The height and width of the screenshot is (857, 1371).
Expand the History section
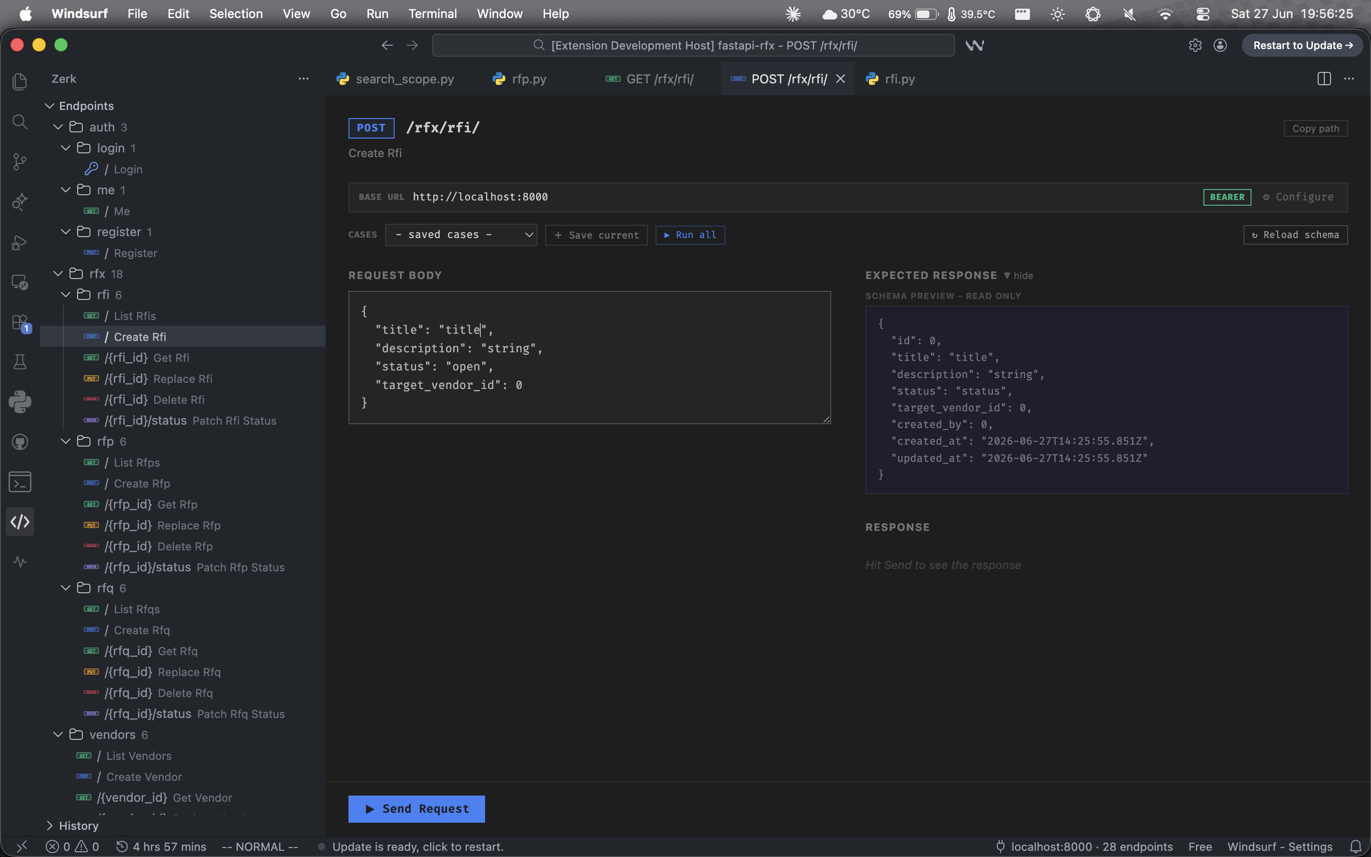click(50, 826)
